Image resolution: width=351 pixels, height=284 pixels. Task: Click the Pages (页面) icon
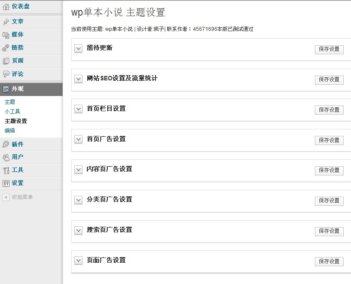click(6, 61)
